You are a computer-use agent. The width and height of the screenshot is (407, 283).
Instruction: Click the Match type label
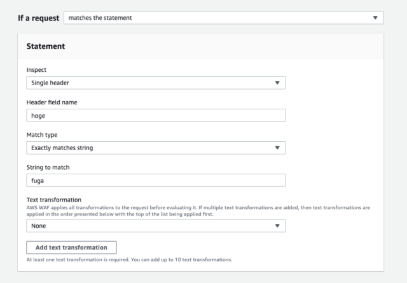click(x=42, y=135)
